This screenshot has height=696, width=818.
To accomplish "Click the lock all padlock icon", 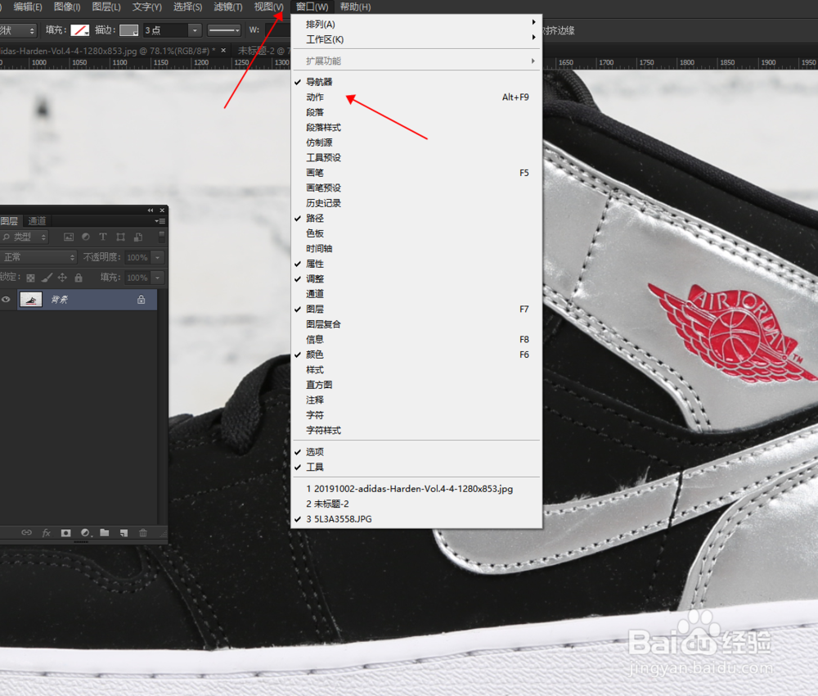I will click(79, 278).
